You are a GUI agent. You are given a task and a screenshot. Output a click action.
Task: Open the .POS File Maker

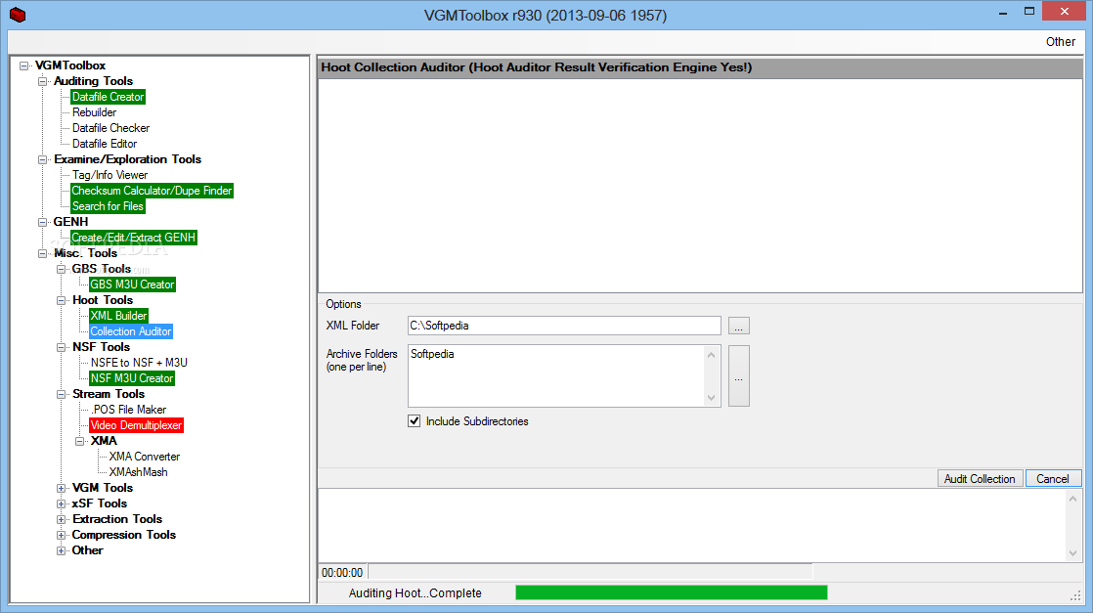(128, 410)
